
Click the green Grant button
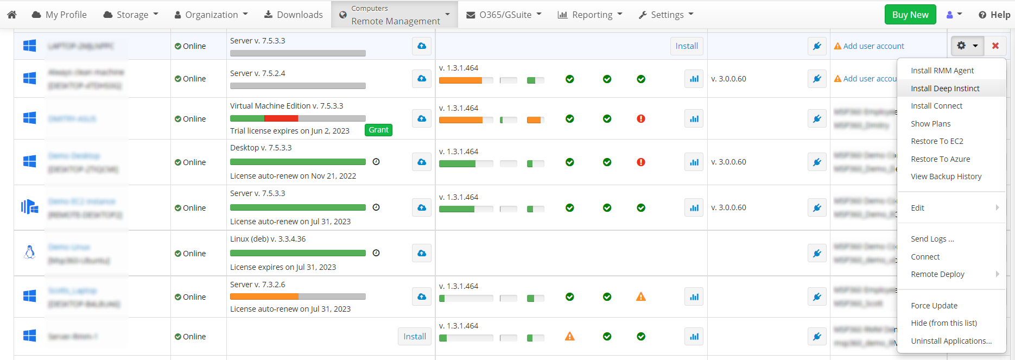pyautogui.click(x=378, y=130)
